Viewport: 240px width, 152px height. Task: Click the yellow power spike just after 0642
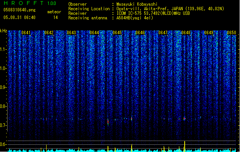click(47, 148)
